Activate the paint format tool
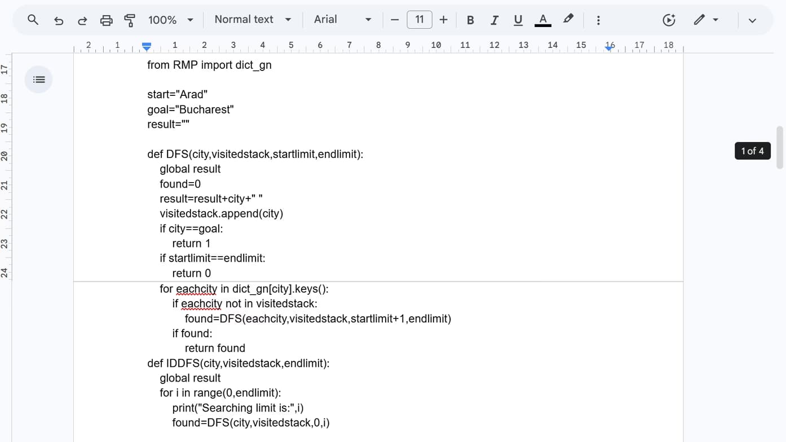The height and width of the screenshot is (442, 786). (130, 20)
